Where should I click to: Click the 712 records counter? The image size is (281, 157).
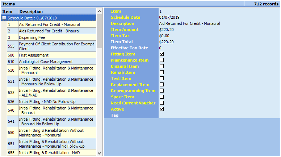[266, 4]
